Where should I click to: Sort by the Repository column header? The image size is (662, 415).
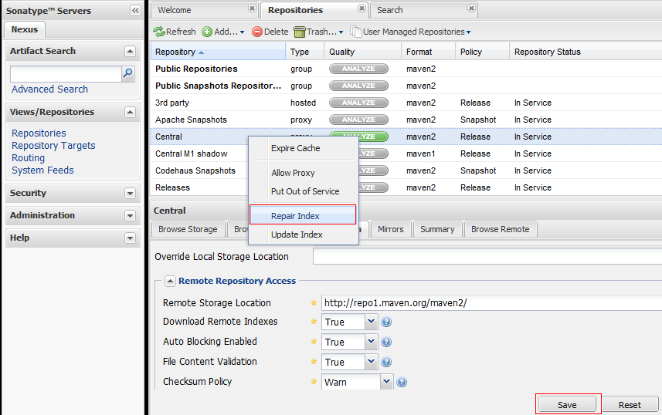click(x=219, y=52)
